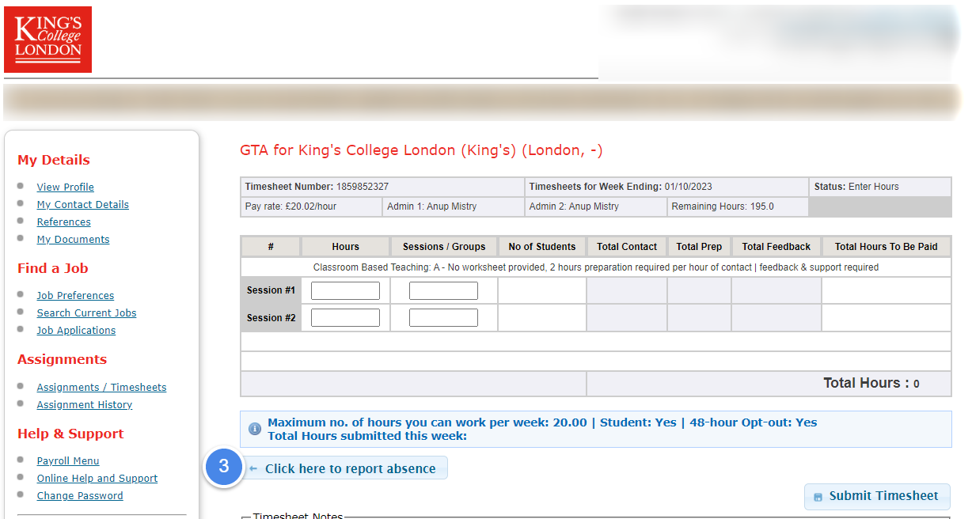Click Total Hours submitted this week text
This screenshot has width=972, height=519.
pyautogui.click(x=367, y=436)
